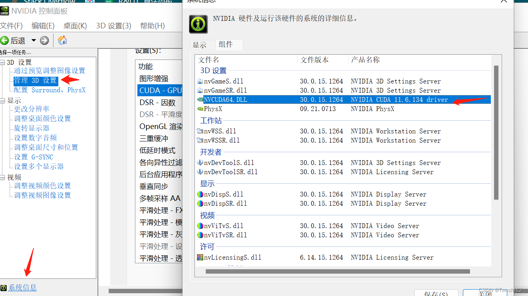Click the PhysX file icon

[x=200, y=109]
